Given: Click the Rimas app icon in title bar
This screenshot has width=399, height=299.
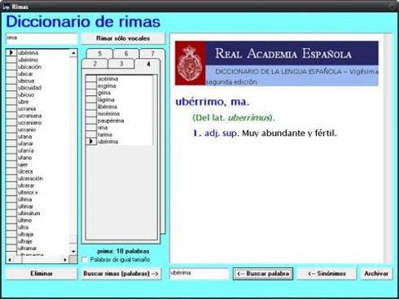Looking at the screenshot, I should pyautogui.click(x=6, y=7).
